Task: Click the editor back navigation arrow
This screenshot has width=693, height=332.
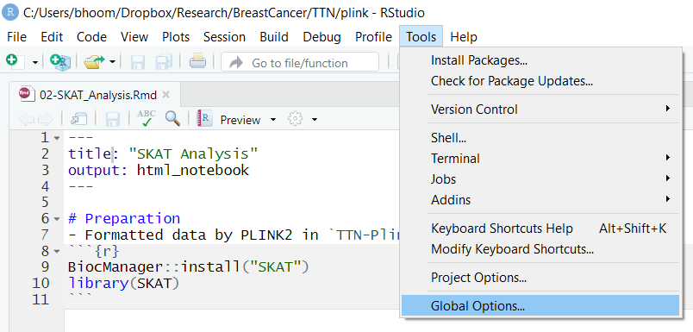Action: coord(26,119)
